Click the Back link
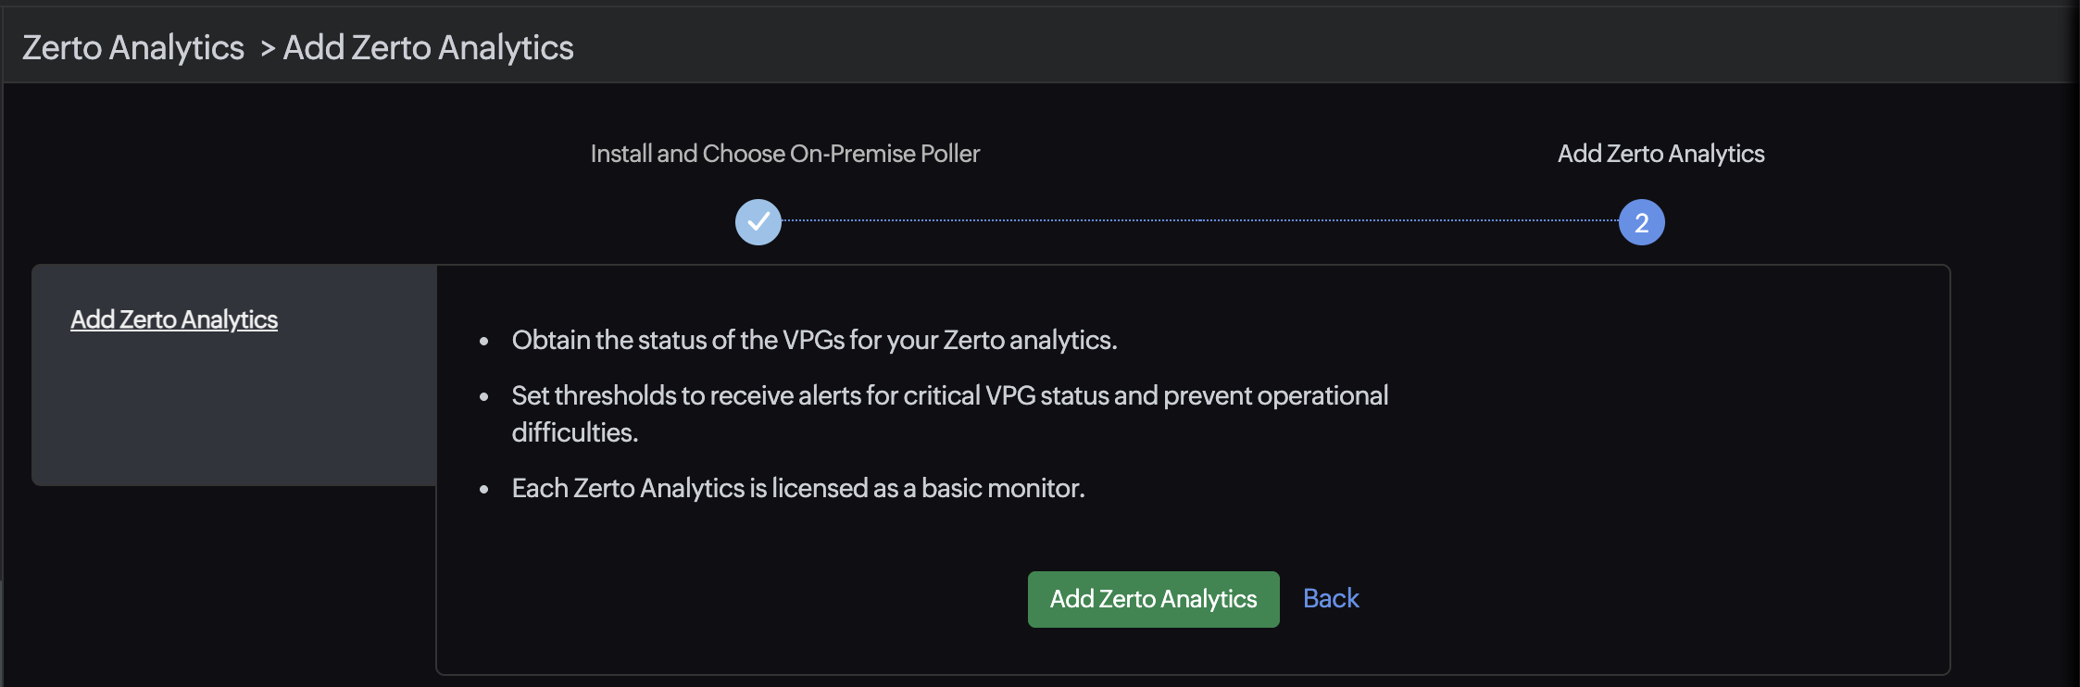This screenshot has width=2080, height=687. [x=1330, y=598]
